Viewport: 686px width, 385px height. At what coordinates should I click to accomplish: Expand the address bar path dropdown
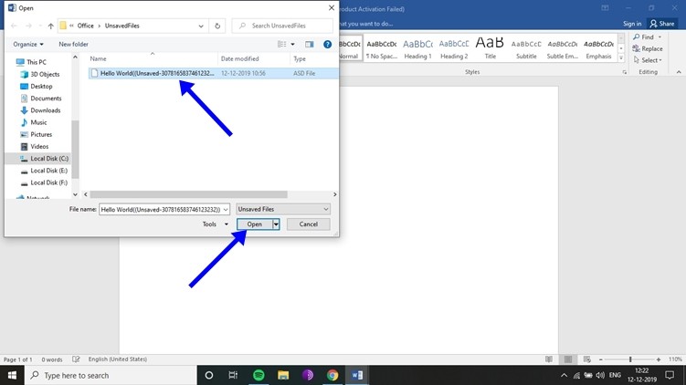(x=201, y=26)
